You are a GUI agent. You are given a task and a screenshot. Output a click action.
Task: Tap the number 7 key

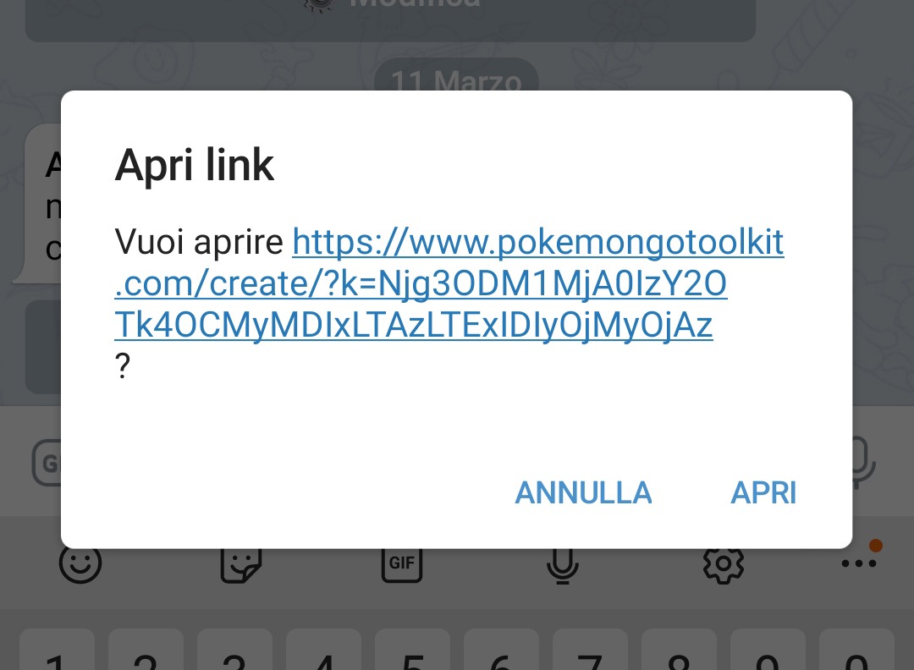pyautogui.click(x=591, y=649)
